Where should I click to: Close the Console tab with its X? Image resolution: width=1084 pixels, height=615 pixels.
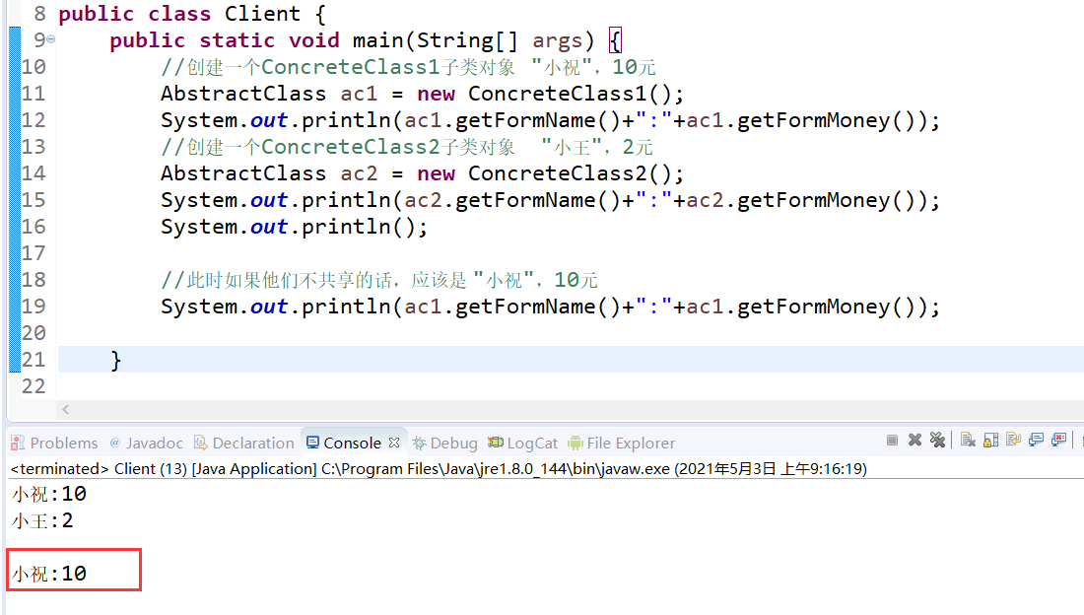[394, 443]
